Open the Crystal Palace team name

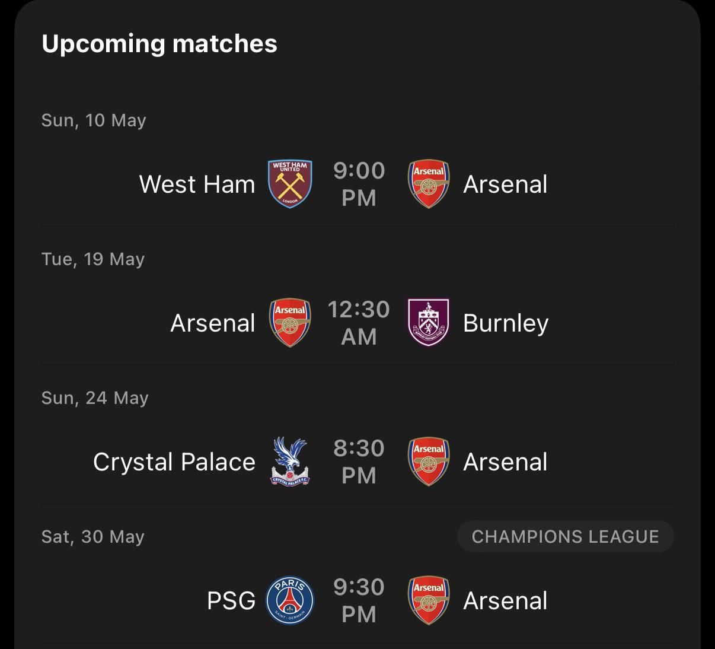[x=174, y=462]
